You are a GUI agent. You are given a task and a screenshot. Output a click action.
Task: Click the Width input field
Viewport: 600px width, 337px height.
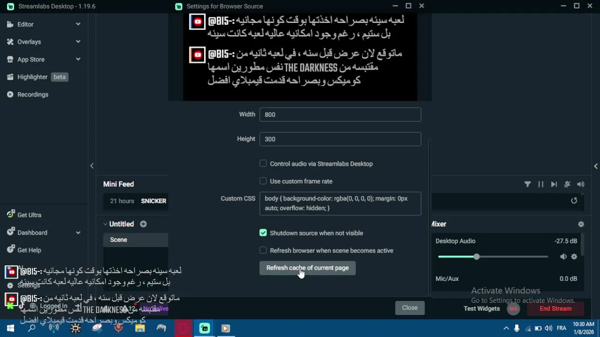pos(340,115)
